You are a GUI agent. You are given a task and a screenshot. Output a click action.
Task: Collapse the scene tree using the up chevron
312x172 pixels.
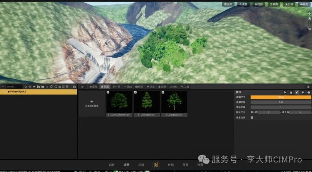pyautogui.click(x=3, y=87)
